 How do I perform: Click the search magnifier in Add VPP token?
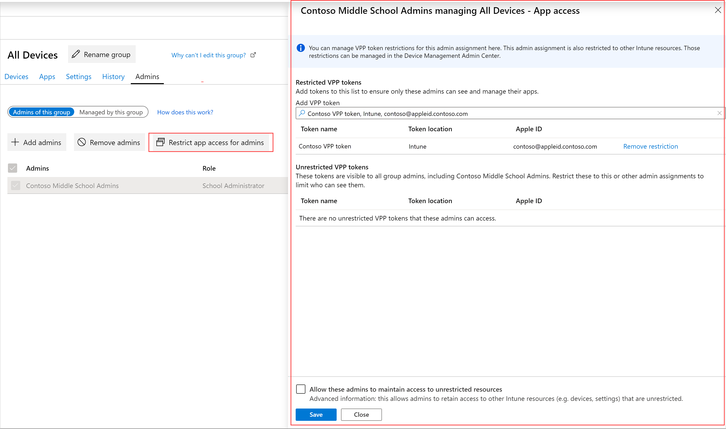pos(302,113)
